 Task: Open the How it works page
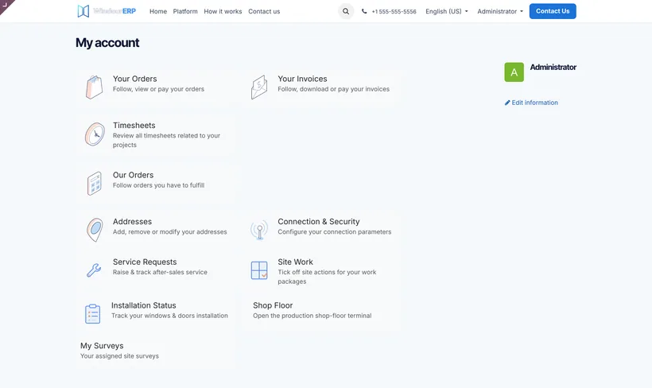point(223,11)
